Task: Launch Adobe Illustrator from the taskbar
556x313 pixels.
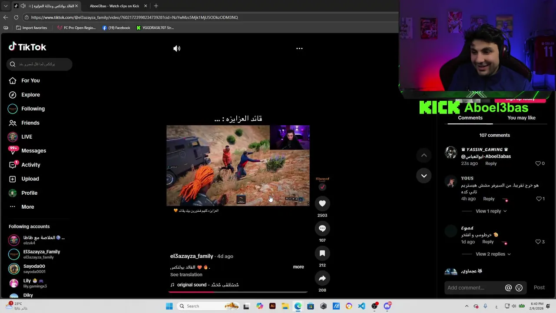Action: 272,306
